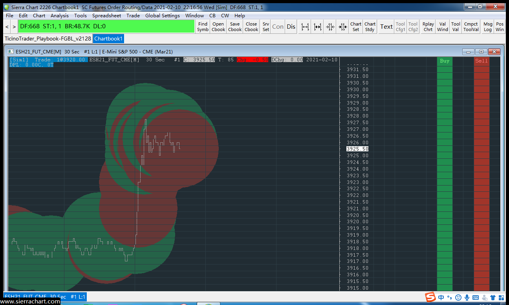Image resolution: width=509 pixels, height=305 pixels.
Task: Click the microphone voice input icon
Action: click(x=467, y=298)
